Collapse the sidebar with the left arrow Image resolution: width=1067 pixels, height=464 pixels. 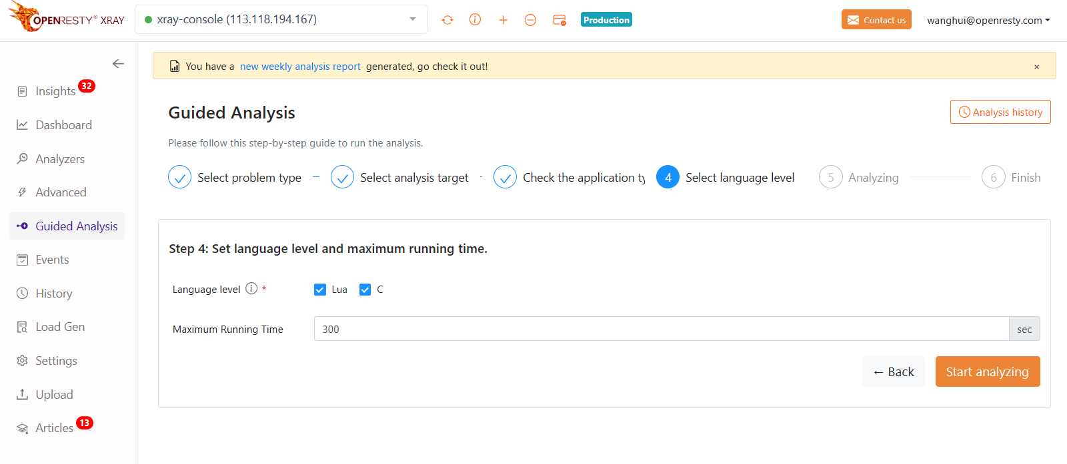[x=118, y=64]
